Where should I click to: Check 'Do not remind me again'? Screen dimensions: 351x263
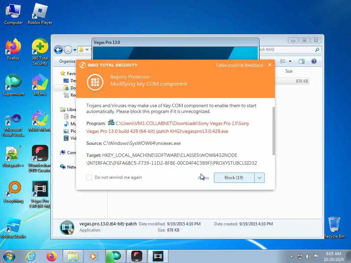(x=89, y=177)
